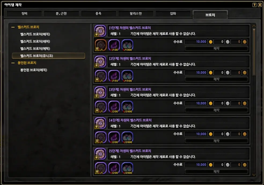Click the lotus material icon requiring 1000
This screenshot has height=185, width=264.
127,45
